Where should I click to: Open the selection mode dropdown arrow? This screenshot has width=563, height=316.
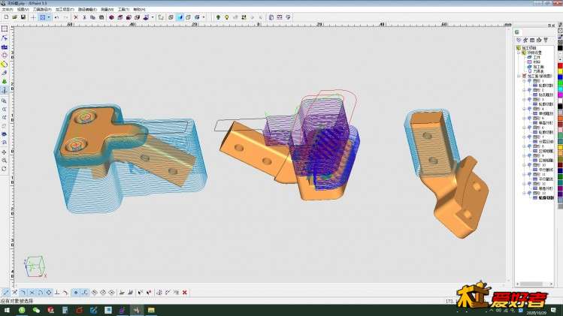[x=49, y=17]
